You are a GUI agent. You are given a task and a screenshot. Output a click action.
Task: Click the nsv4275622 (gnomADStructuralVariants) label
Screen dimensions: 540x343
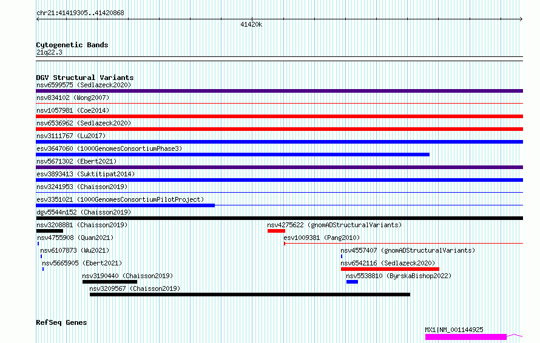click(x=334, y=225)
